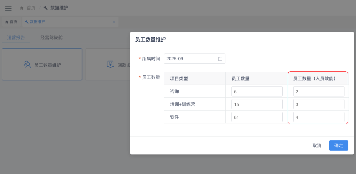Click the calendar icon in date field
This screenshot has height=174, width=356.
(220, 59)
